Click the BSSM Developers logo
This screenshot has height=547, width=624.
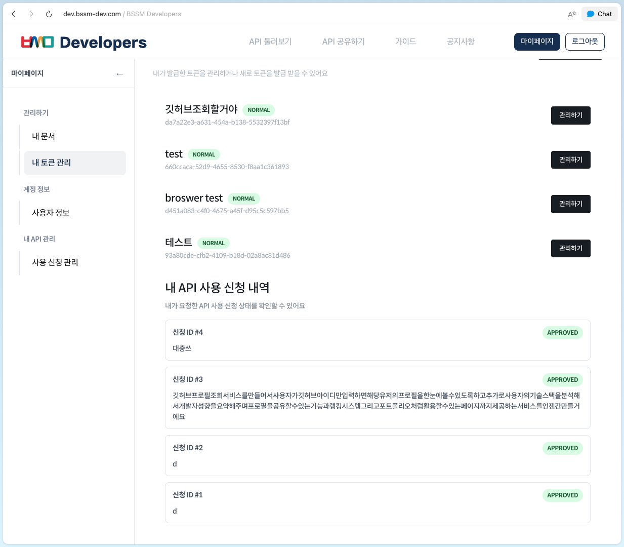point(84,42)
